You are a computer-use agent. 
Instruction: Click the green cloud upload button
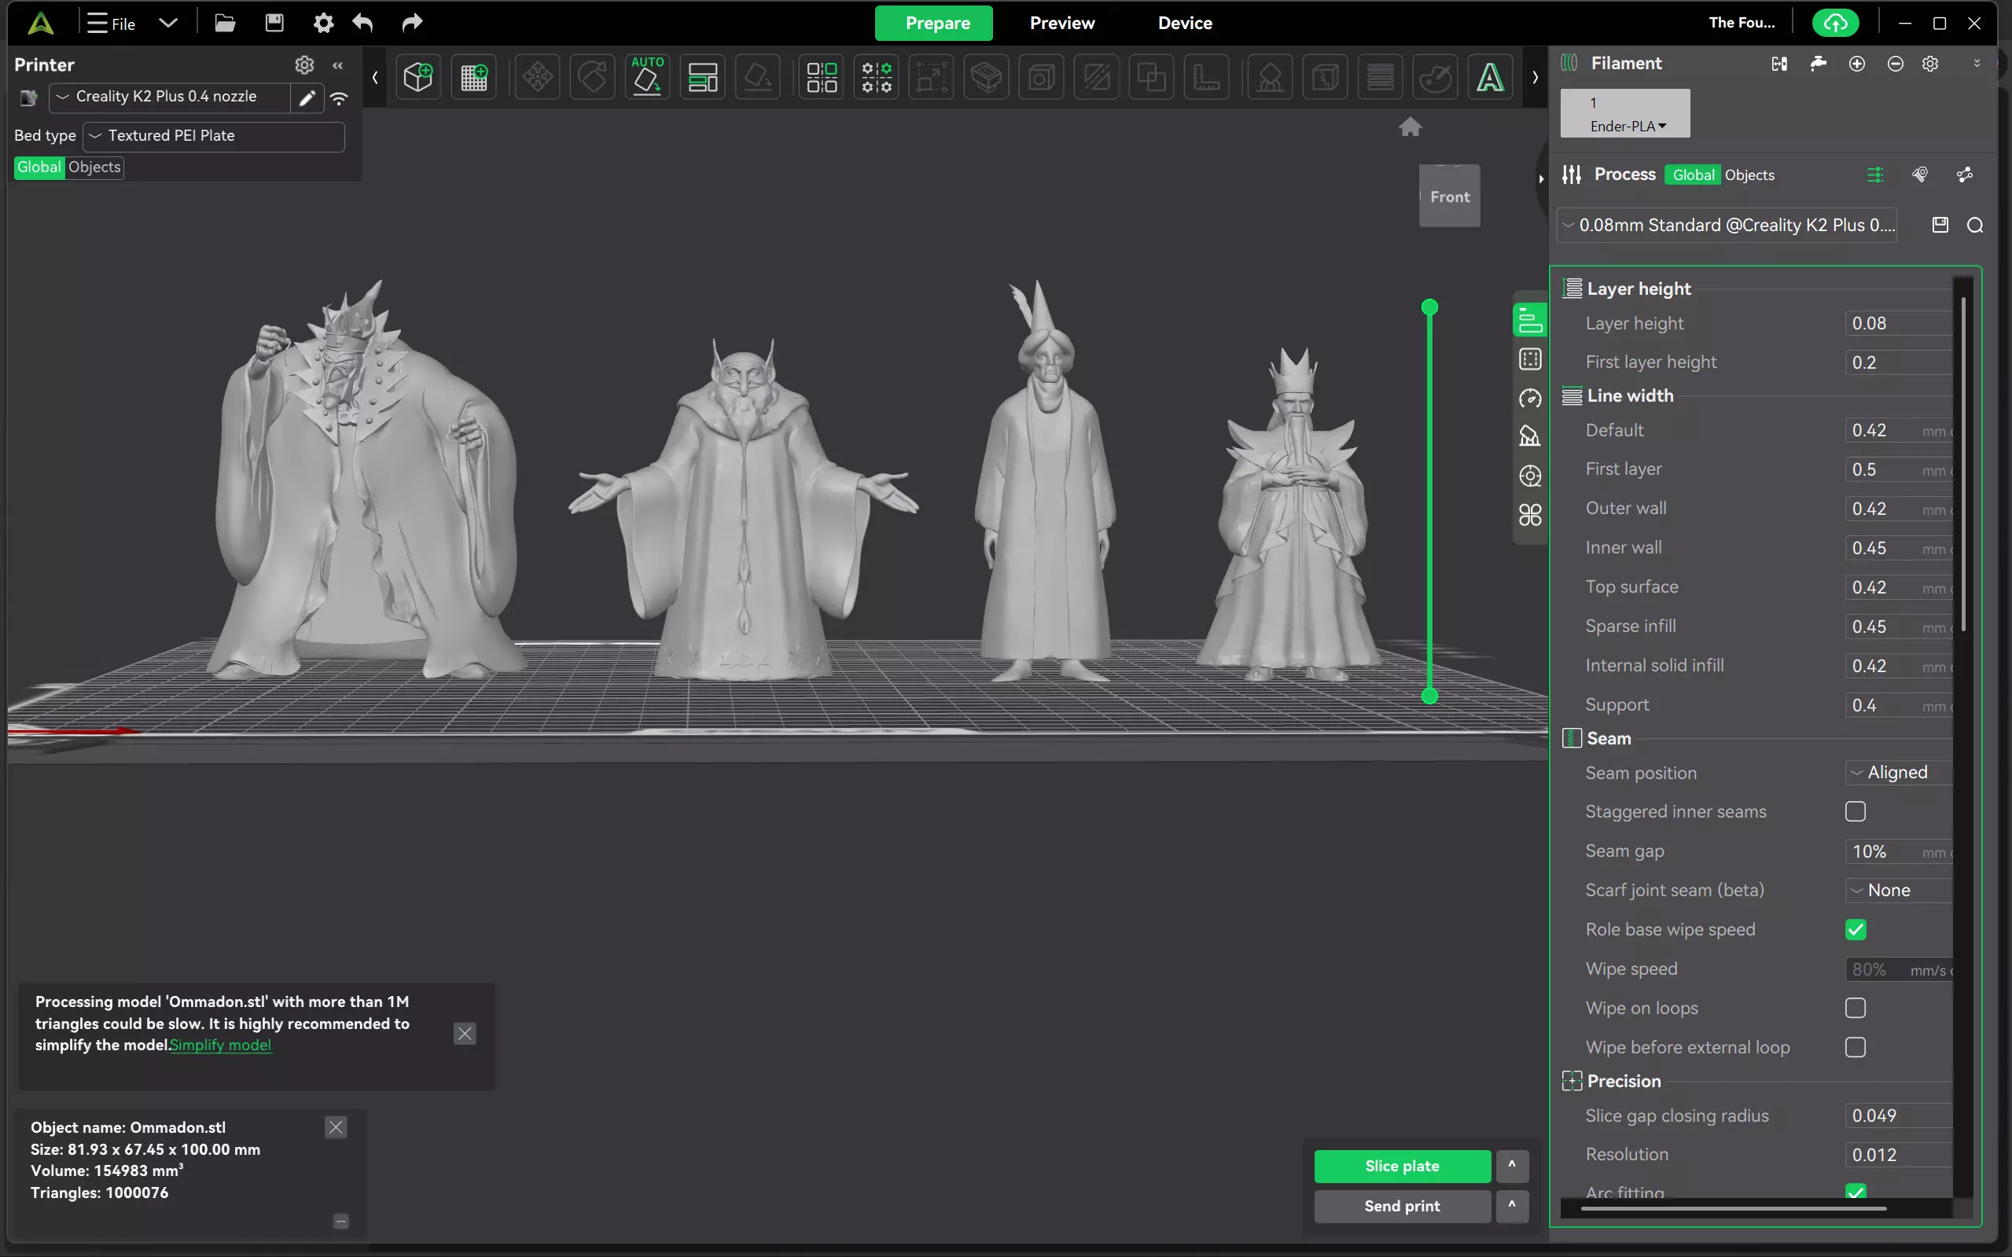pos(1835,24)
